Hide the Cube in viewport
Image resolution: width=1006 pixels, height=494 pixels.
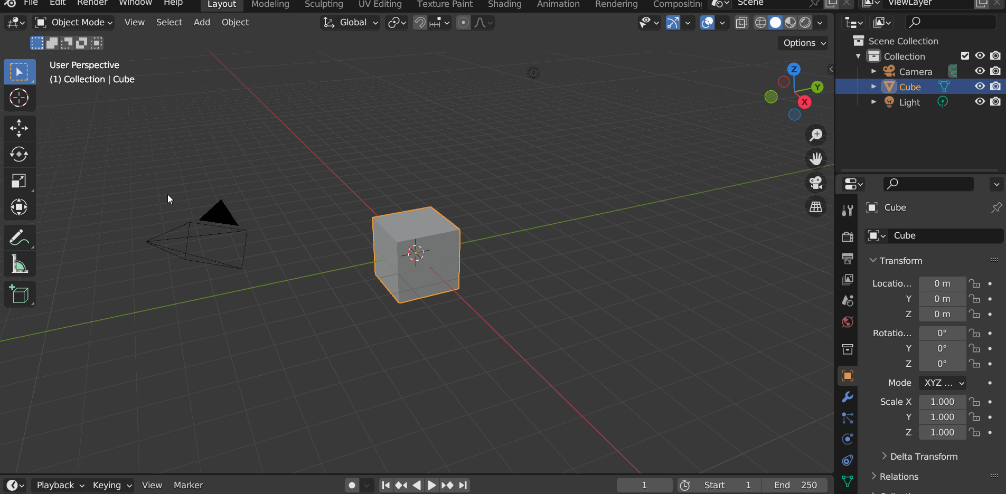(x=980, y=87)
